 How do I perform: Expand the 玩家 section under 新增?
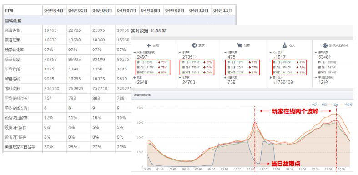click(x=135, y=78)
